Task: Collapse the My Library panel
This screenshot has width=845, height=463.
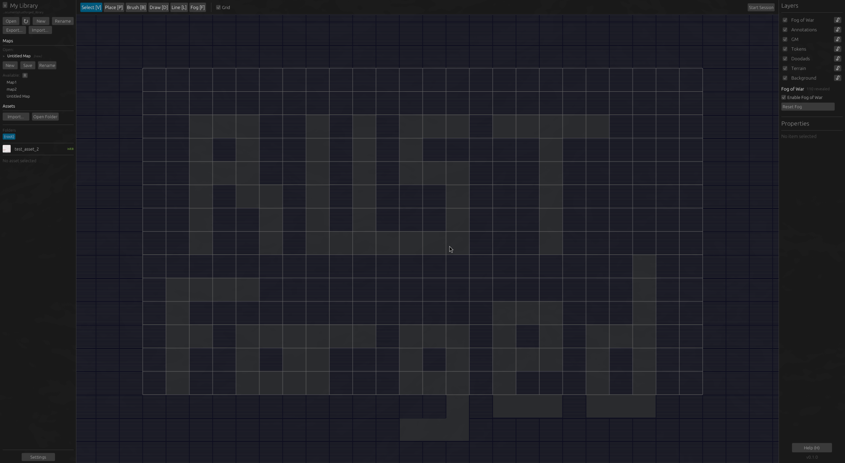Action: (5, 5)
